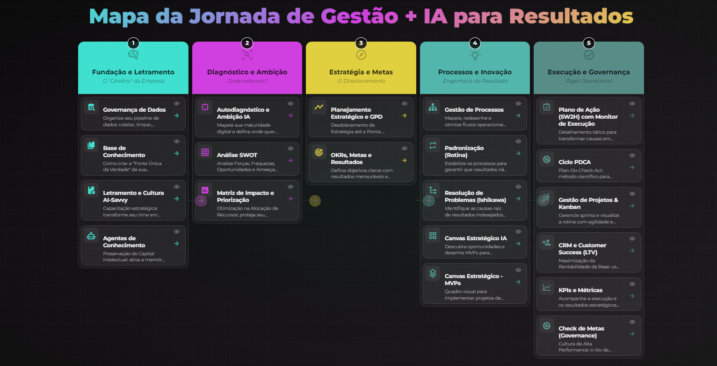The height and width of the screenshot is (366, 717).
Task: Click the Ciclo PDCA cycle icon
Action: coord(546,159)
